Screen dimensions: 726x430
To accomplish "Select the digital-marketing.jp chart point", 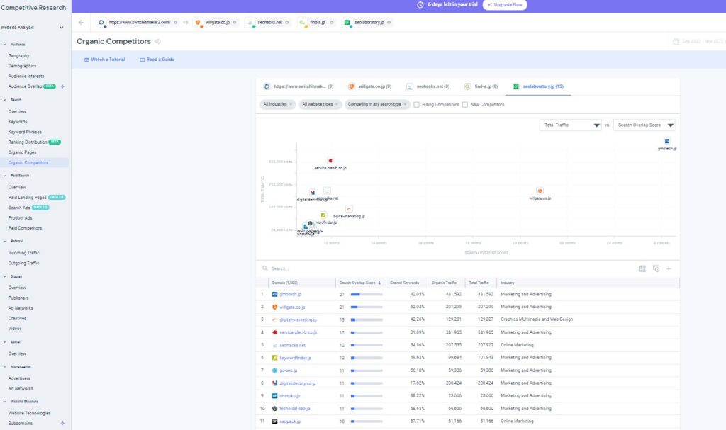I will pyautogui.click(x=349, y=209).
